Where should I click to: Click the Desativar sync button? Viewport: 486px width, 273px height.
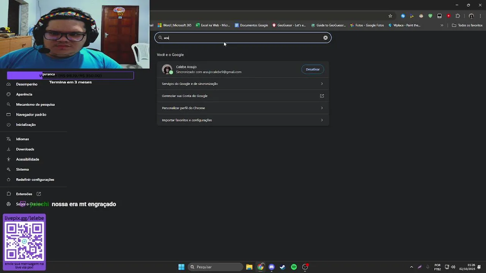[x=313, y=69]
